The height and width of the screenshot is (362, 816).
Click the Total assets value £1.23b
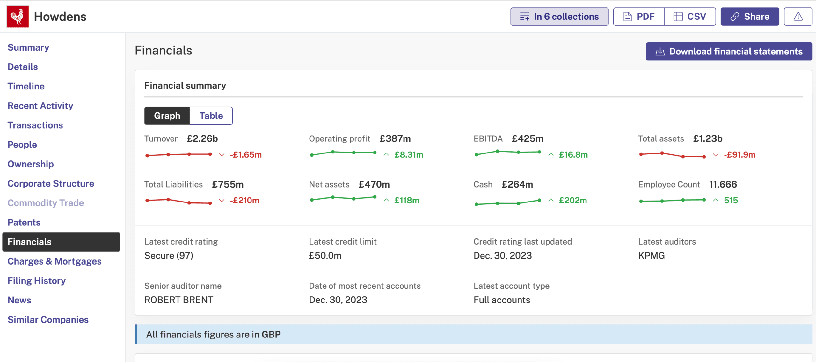708,138
